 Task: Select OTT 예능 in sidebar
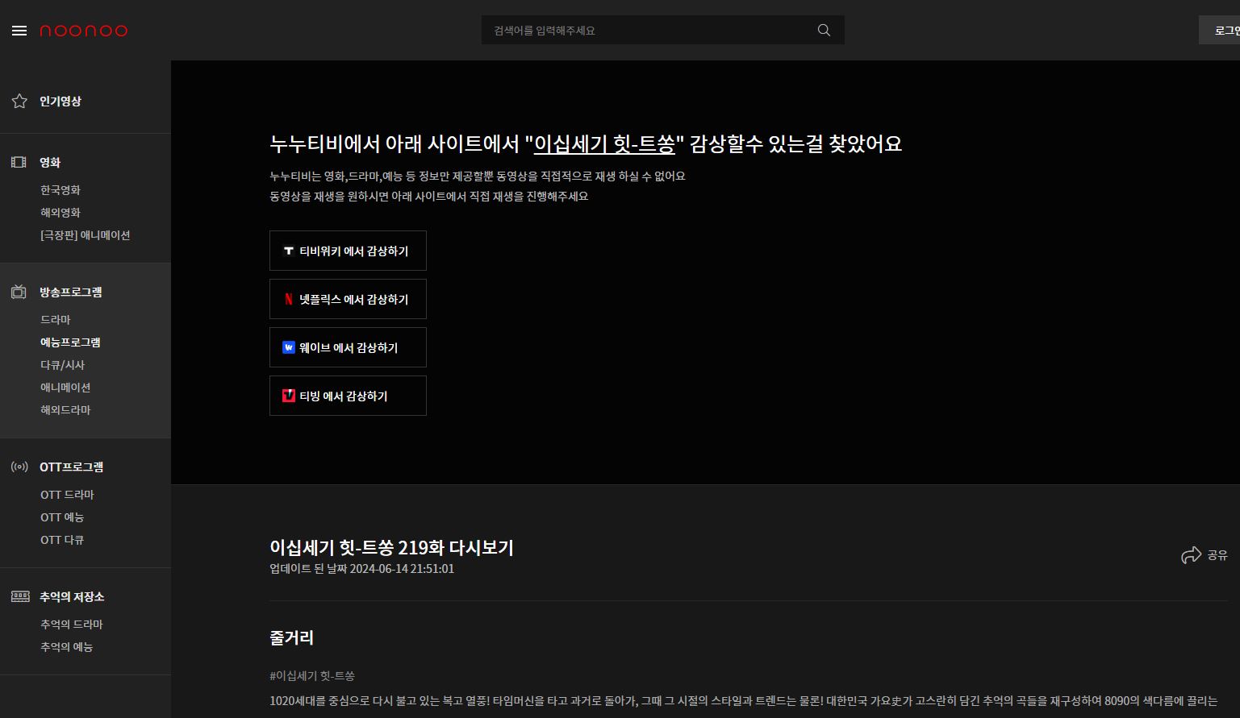62,517
